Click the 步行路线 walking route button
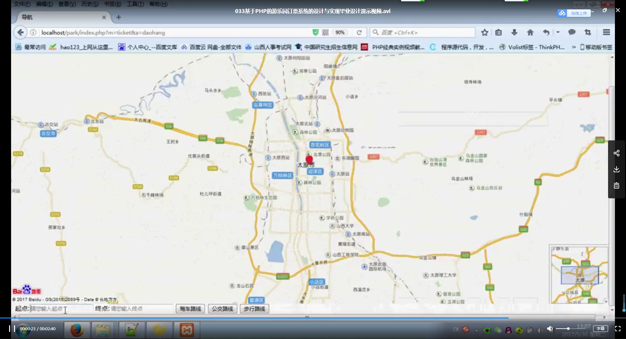626x339 pixels. coord(254,309)
